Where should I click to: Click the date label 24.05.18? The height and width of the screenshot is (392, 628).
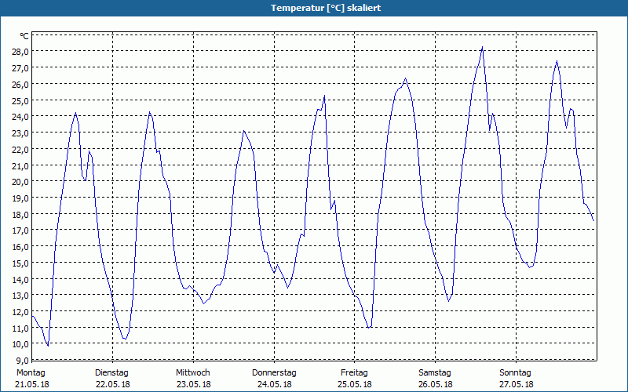(274, 384)
